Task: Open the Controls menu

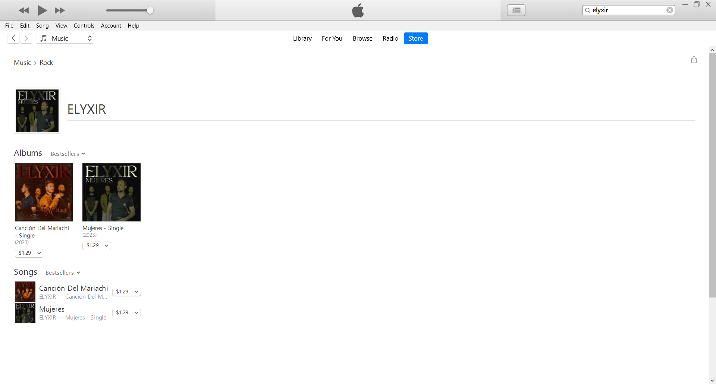Action: click(84, 26)
